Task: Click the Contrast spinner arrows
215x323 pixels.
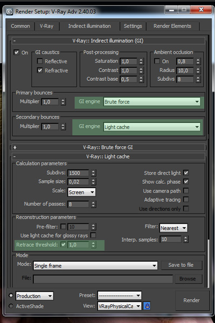Action: tap(141, 71)
